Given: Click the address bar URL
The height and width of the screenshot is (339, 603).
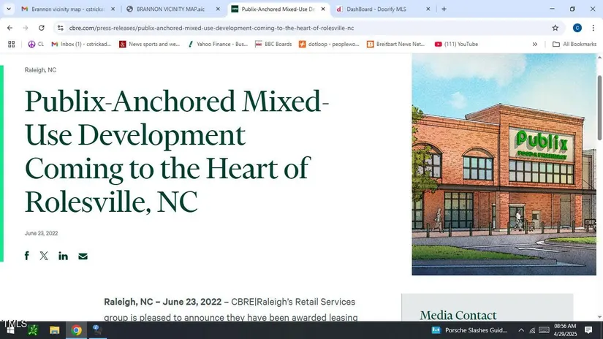Looking at the screenshot, I should point(211,28).
